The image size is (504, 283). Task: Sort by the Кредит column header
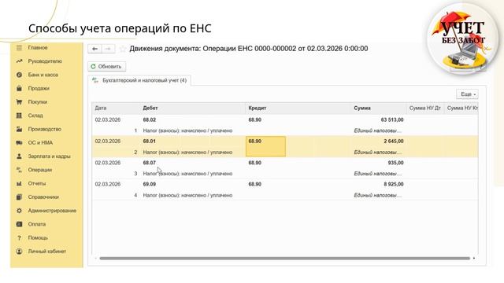(298, 108)
